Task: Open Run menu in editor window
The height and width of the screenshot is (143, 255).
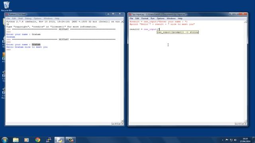Action: point(152,19)
